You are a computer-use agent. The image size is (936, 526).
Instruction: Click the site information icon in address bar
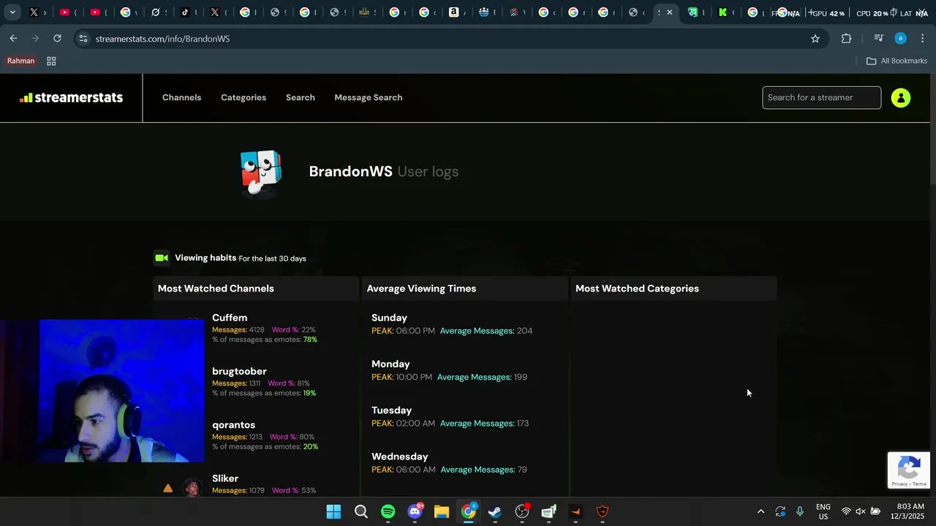[x=83, y=38]
